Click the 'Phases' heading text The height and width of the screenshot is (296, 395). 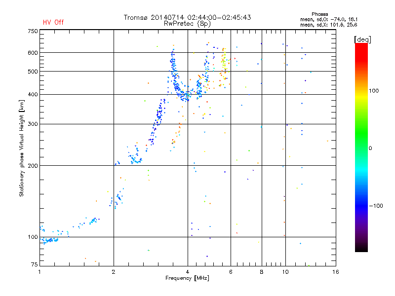pyautogui.click(x=319, y=14)
